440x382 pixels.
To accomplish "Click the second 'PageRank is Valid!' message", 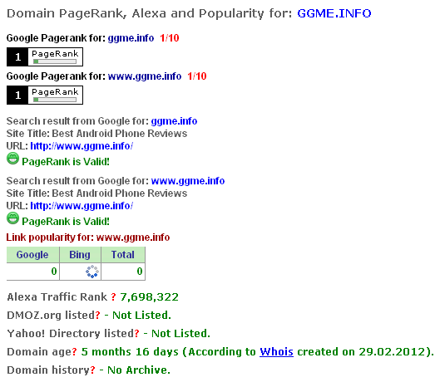I will point(66,222).
